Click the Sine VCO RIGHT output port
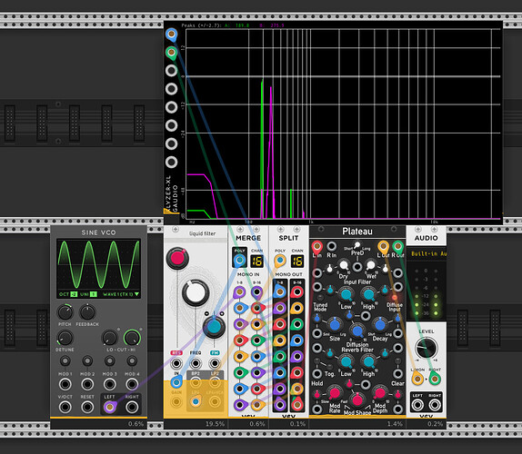The height and width of the screenshot is (454, 522). (132, 407)
